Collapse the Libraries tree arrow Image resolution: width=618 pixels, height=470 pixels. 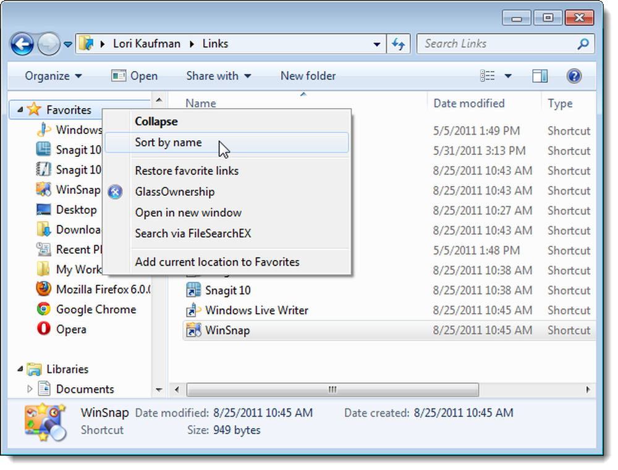click(20, 369)
